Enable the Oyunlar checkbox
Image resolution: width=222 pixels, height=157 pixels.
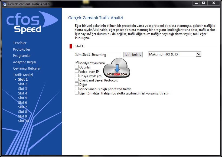tap(77, 67)
